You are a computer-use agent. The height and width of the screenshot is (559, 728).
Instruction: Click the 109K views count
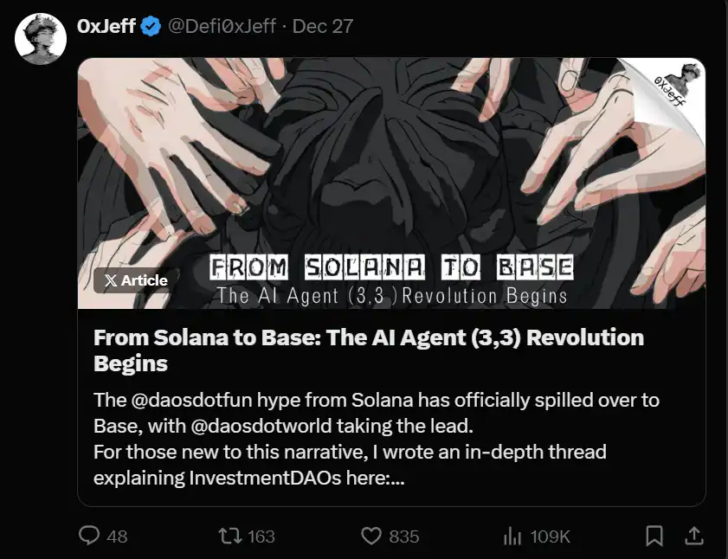pos(550,537)
